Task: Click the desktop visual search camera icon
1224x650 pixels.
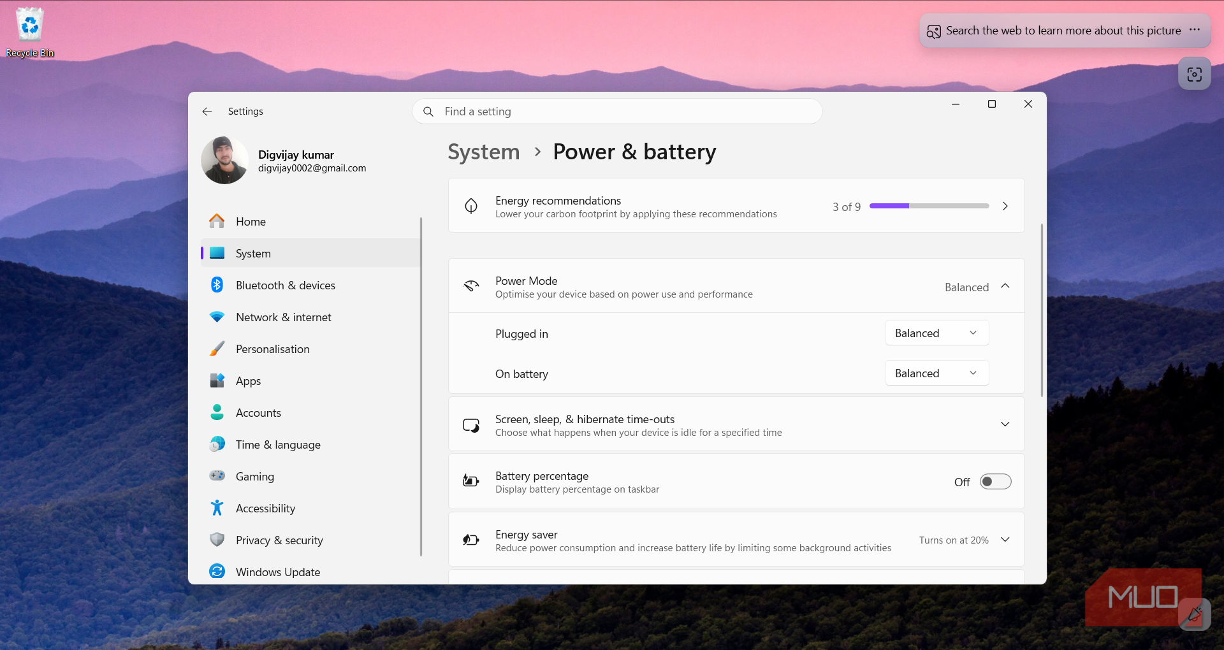Action: (x=1194, y=74)
